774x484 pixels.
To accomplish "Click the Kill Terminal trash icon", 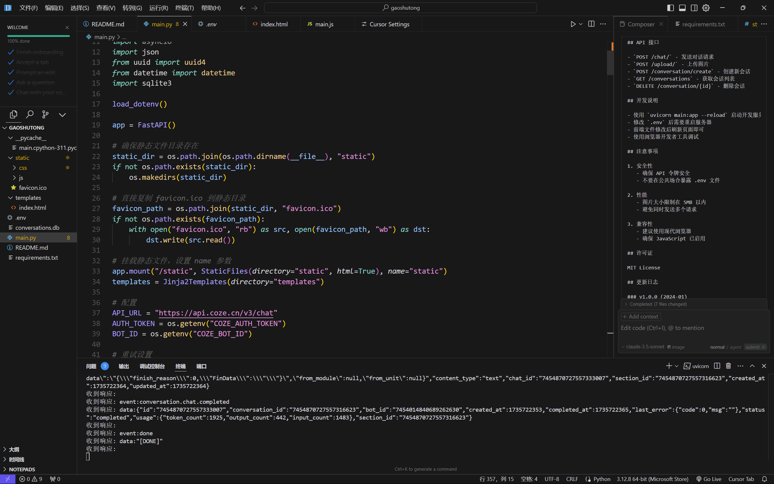I will tap(728, 366).
